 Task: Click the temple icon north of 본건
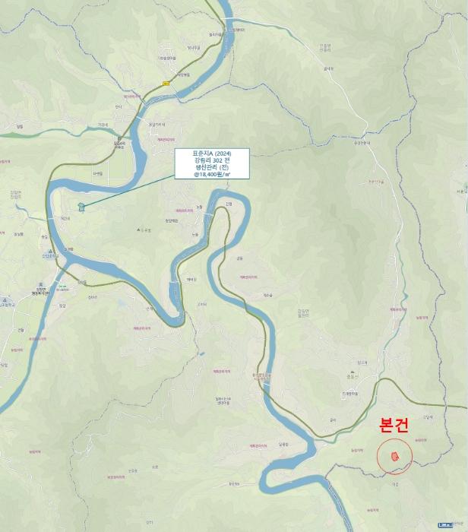(x=352, y=372)
